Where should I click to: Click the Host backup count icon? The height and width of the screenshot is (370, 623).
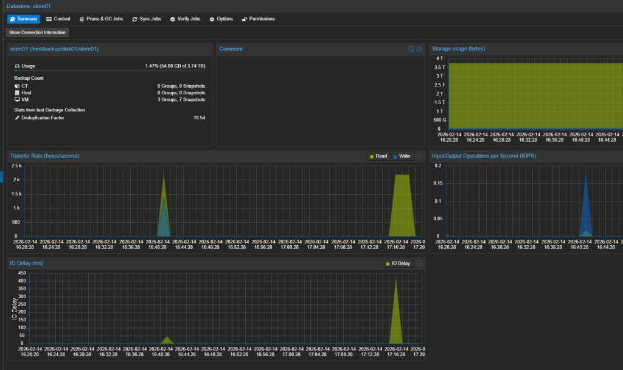click(17, 92)
